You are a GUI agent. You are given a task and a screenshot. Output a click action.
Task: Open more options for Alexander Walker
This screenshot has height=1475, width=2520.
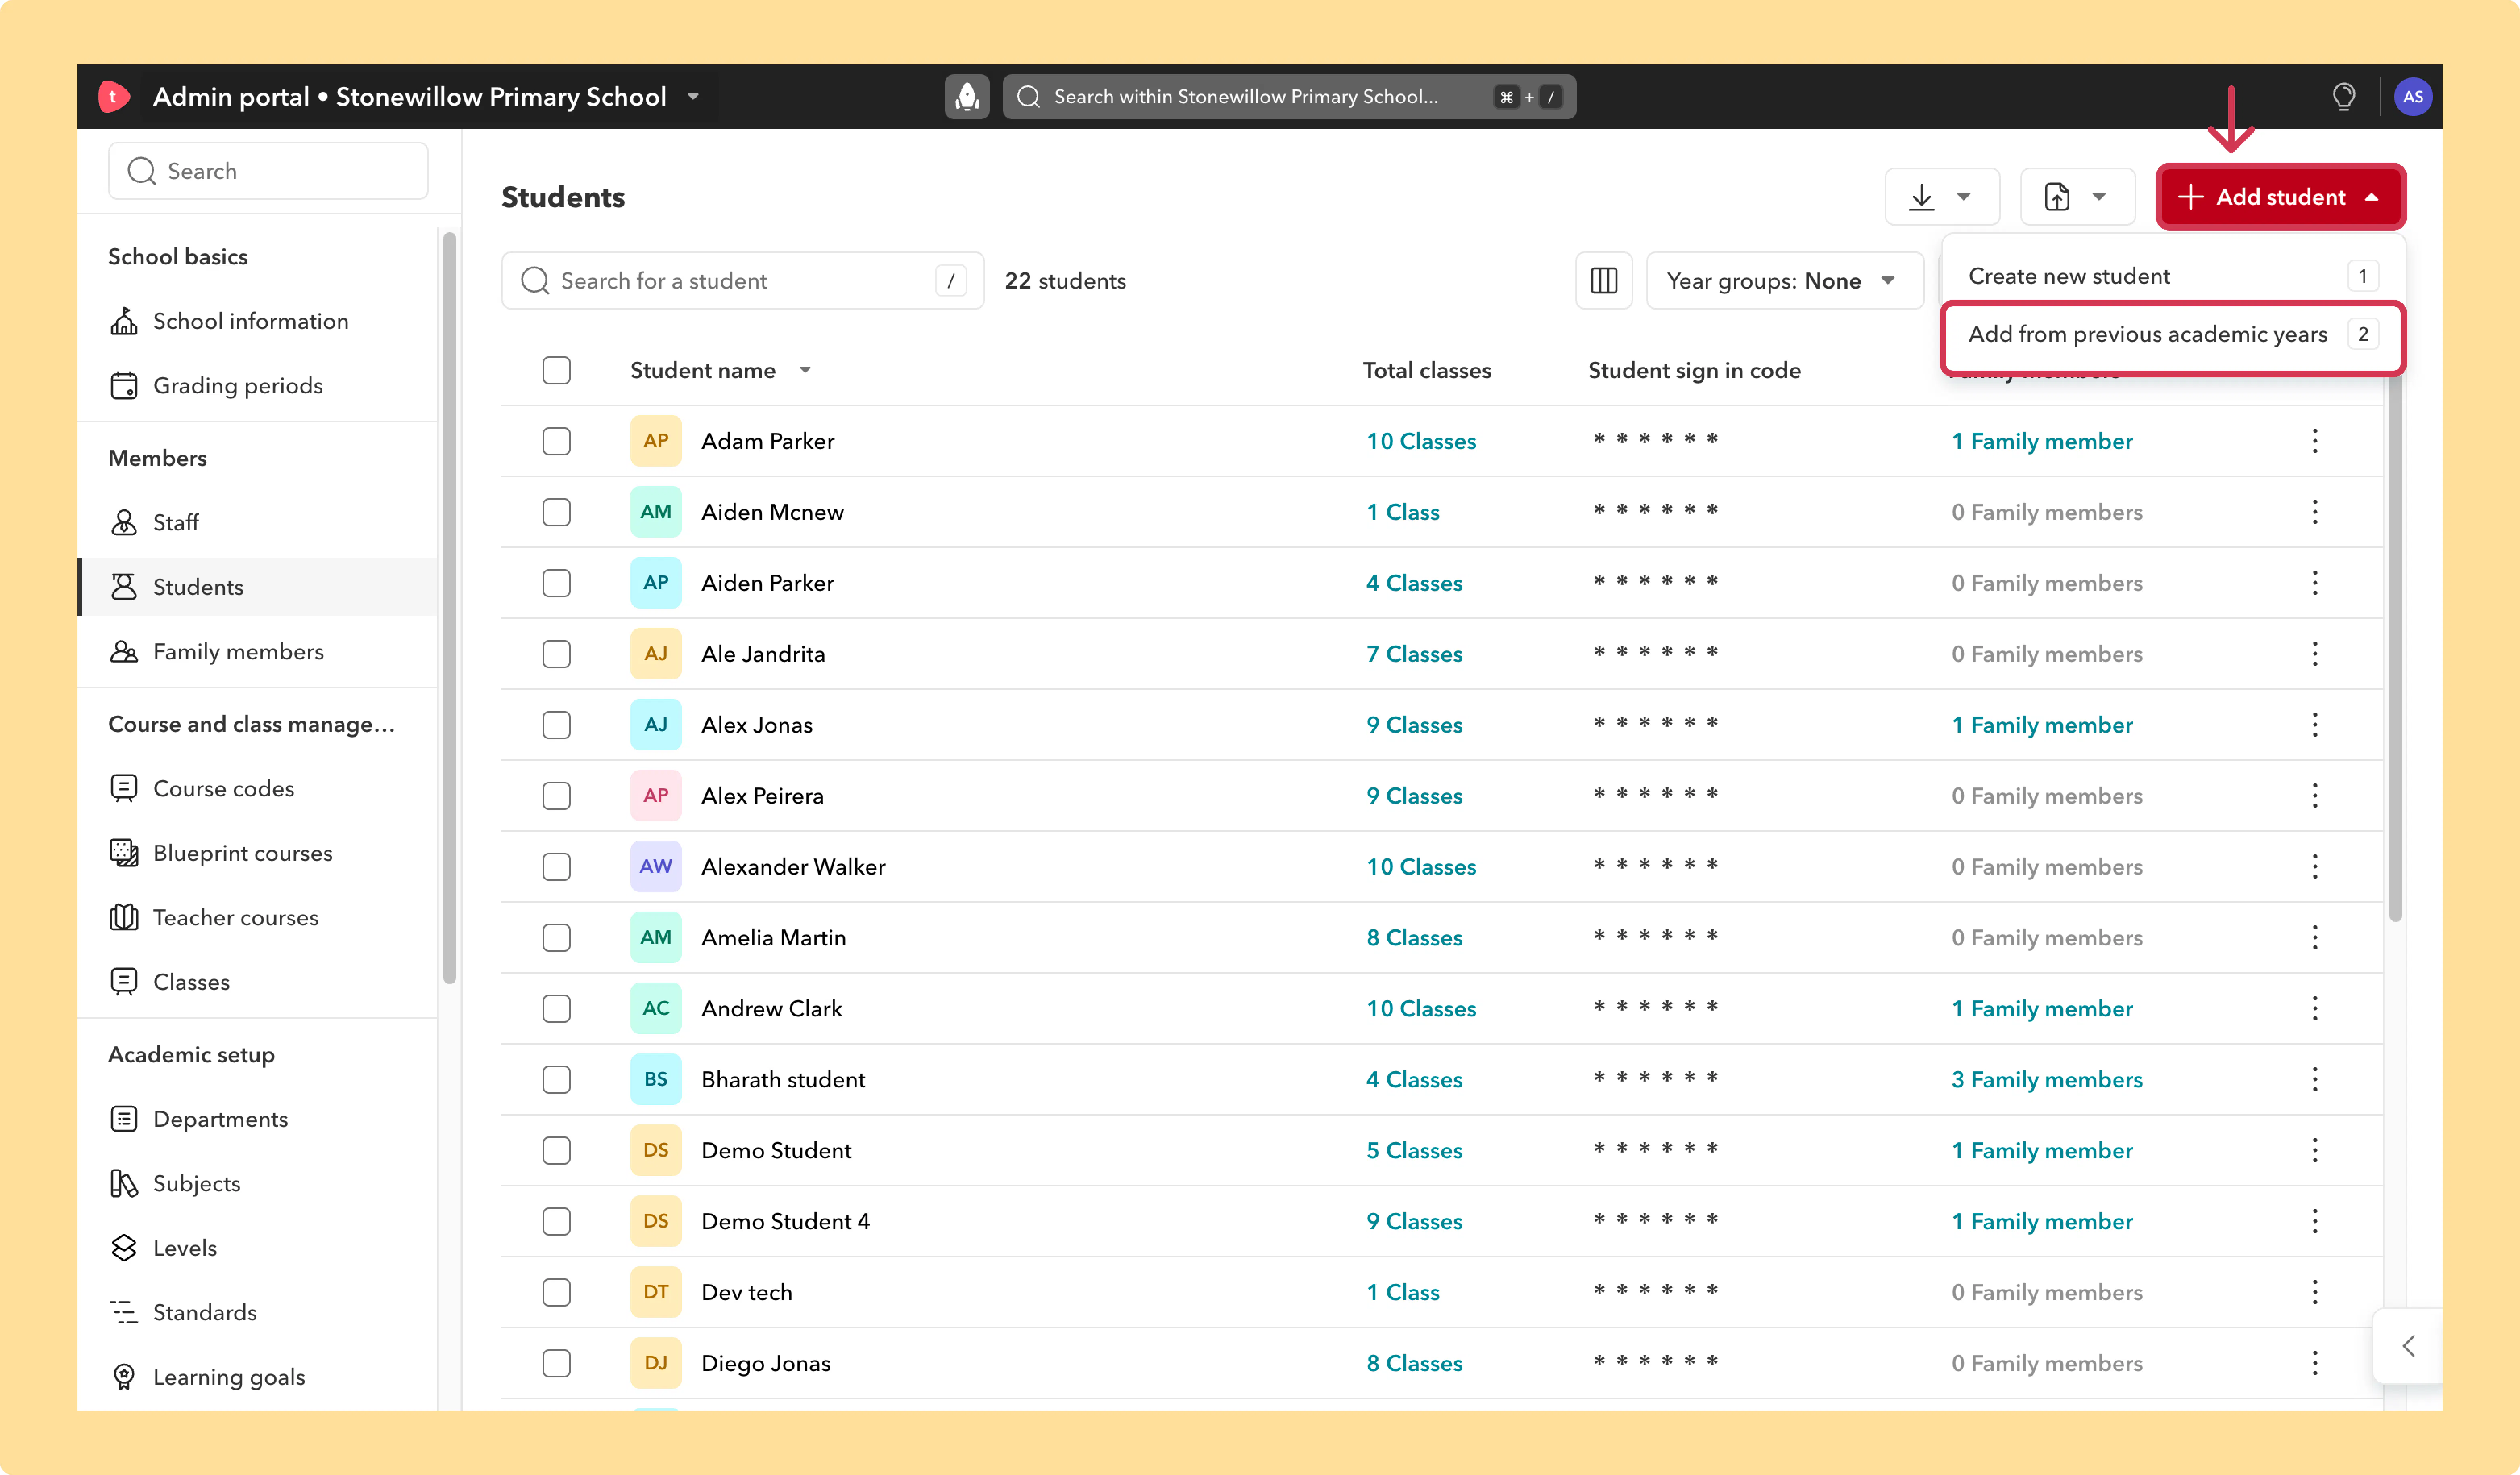(x=2314, y=867)
